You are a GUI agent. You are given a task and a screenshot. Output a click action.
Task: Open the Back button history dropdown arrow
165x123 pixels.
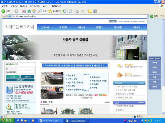point(12,11)
